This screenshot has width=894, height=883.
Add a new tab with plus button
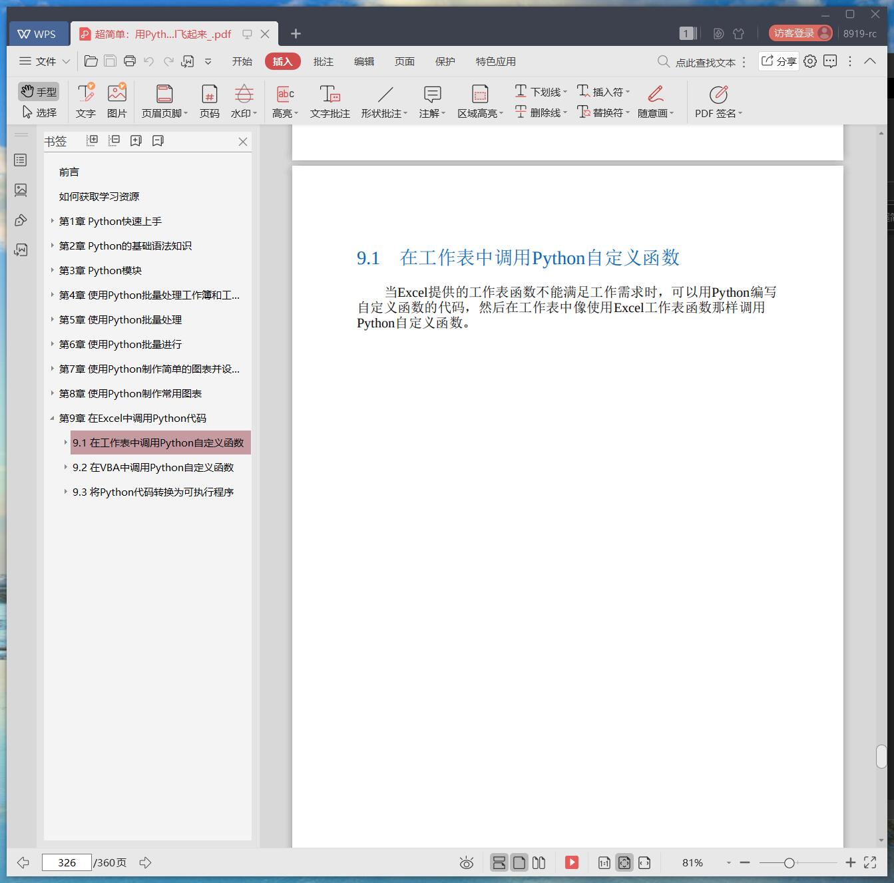(296, 34)
